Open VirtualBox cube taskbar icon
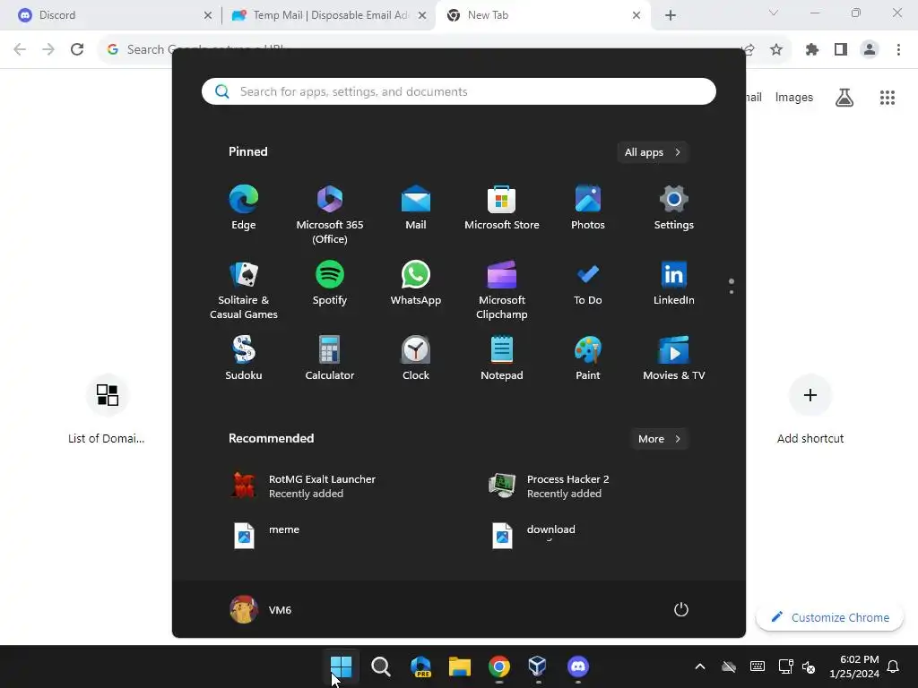 538,666
